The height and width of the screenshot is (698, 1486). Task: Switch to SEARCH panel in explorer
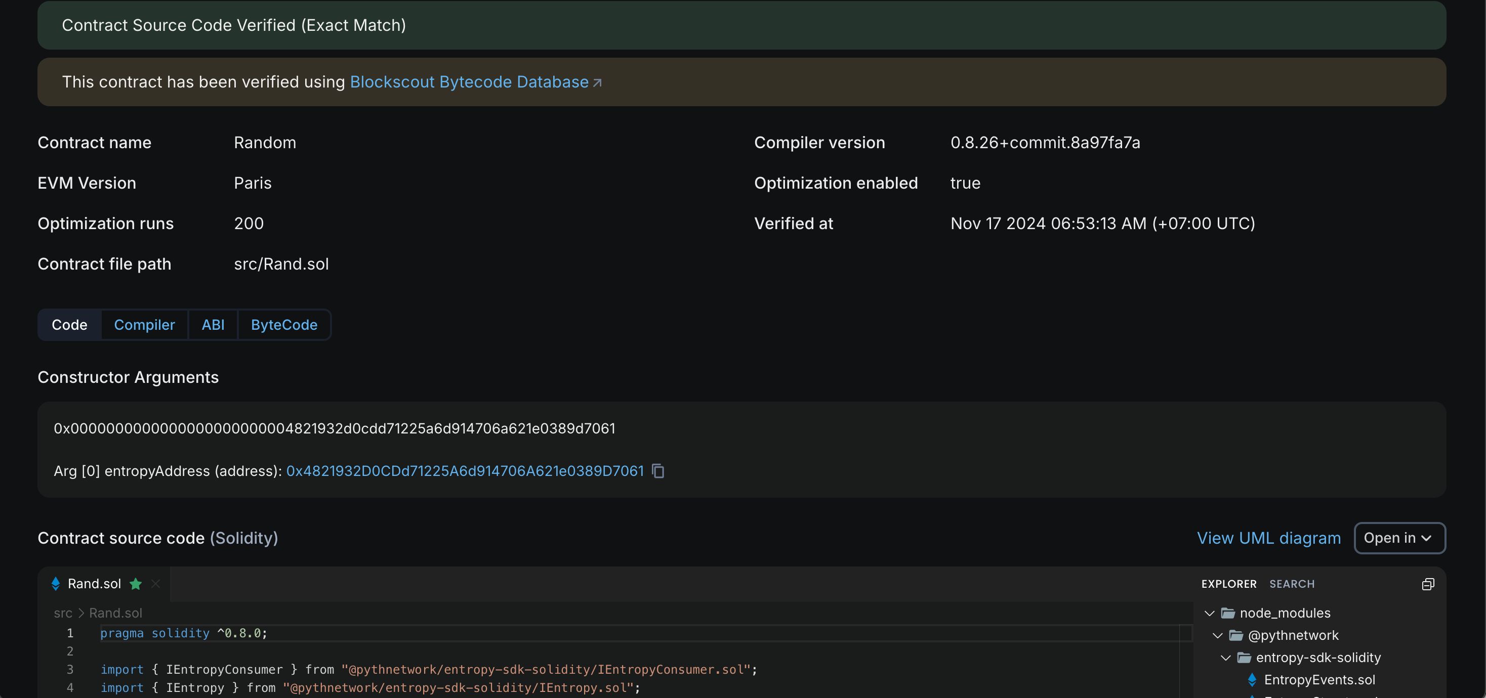click(1292, 584)
